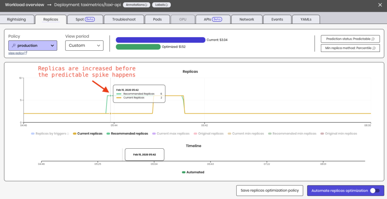
Task: Click the green Optimized cost bar
Action: tap(138, 47)
